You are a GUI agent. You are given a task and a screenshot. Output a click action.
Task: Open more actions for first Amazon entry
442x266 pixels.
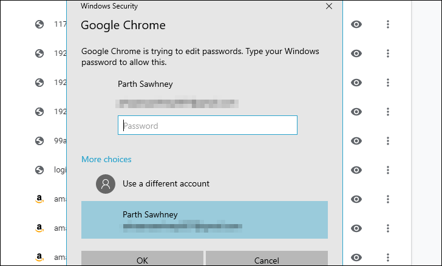(x=388, y=199)
